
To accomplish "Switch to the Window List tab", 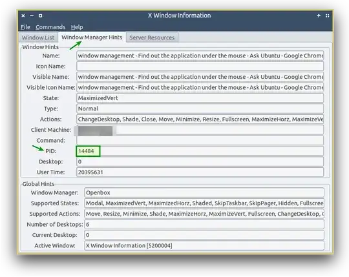I will (38, 37).
